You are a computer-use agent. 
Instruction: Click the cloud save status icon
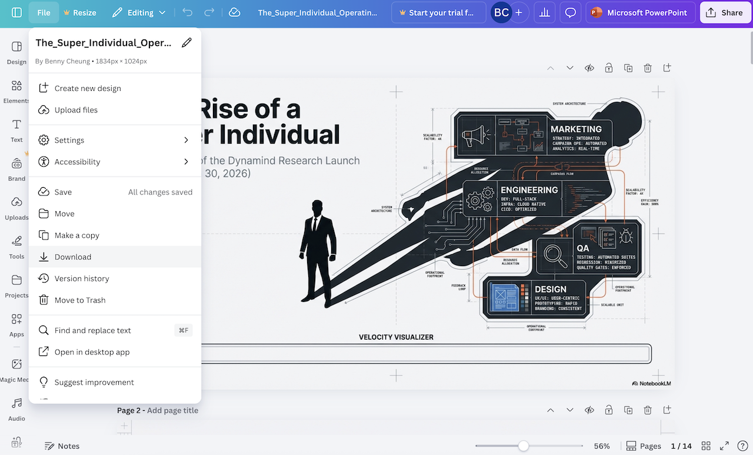(x=234, y=12)
